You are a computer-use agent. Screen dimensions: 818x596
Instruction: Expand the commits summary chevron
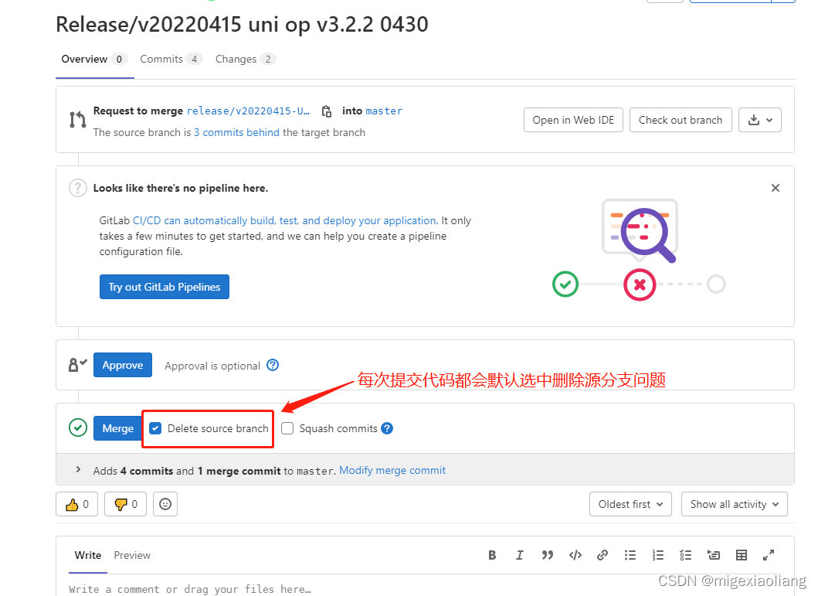[78, 470]
